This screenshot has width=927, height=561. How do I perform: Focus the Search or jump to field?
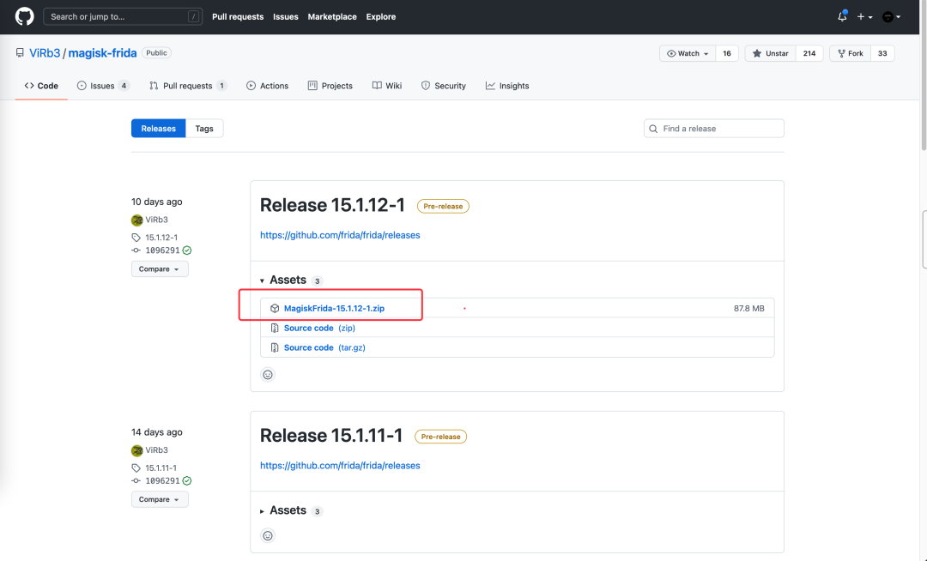coord(123,16)
